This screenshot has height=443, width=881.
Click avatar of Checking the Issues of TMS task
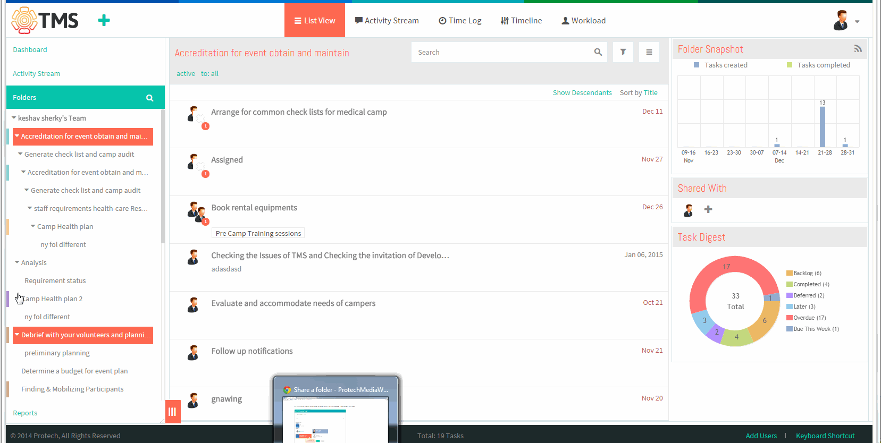(x=193, y=257)
